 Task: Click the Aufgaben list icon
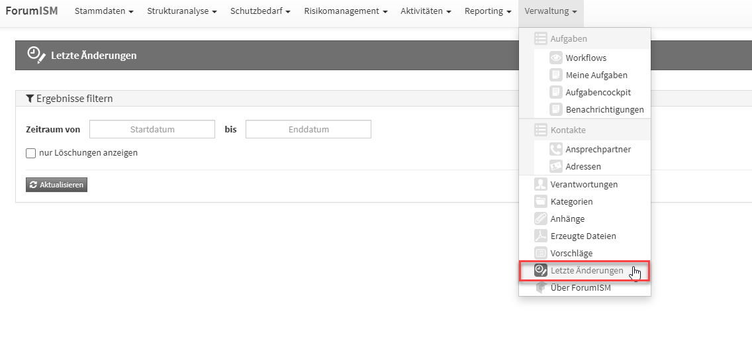(540, 38)
